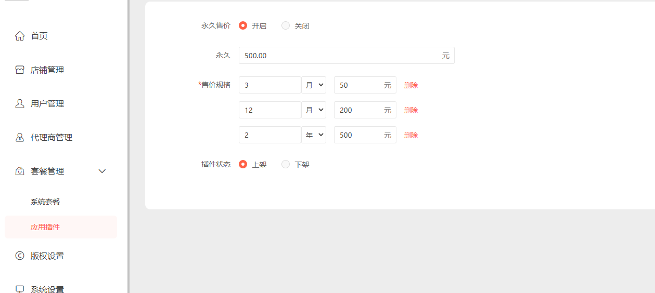Click the copyright icon for 版权设置

click(20, 256)
